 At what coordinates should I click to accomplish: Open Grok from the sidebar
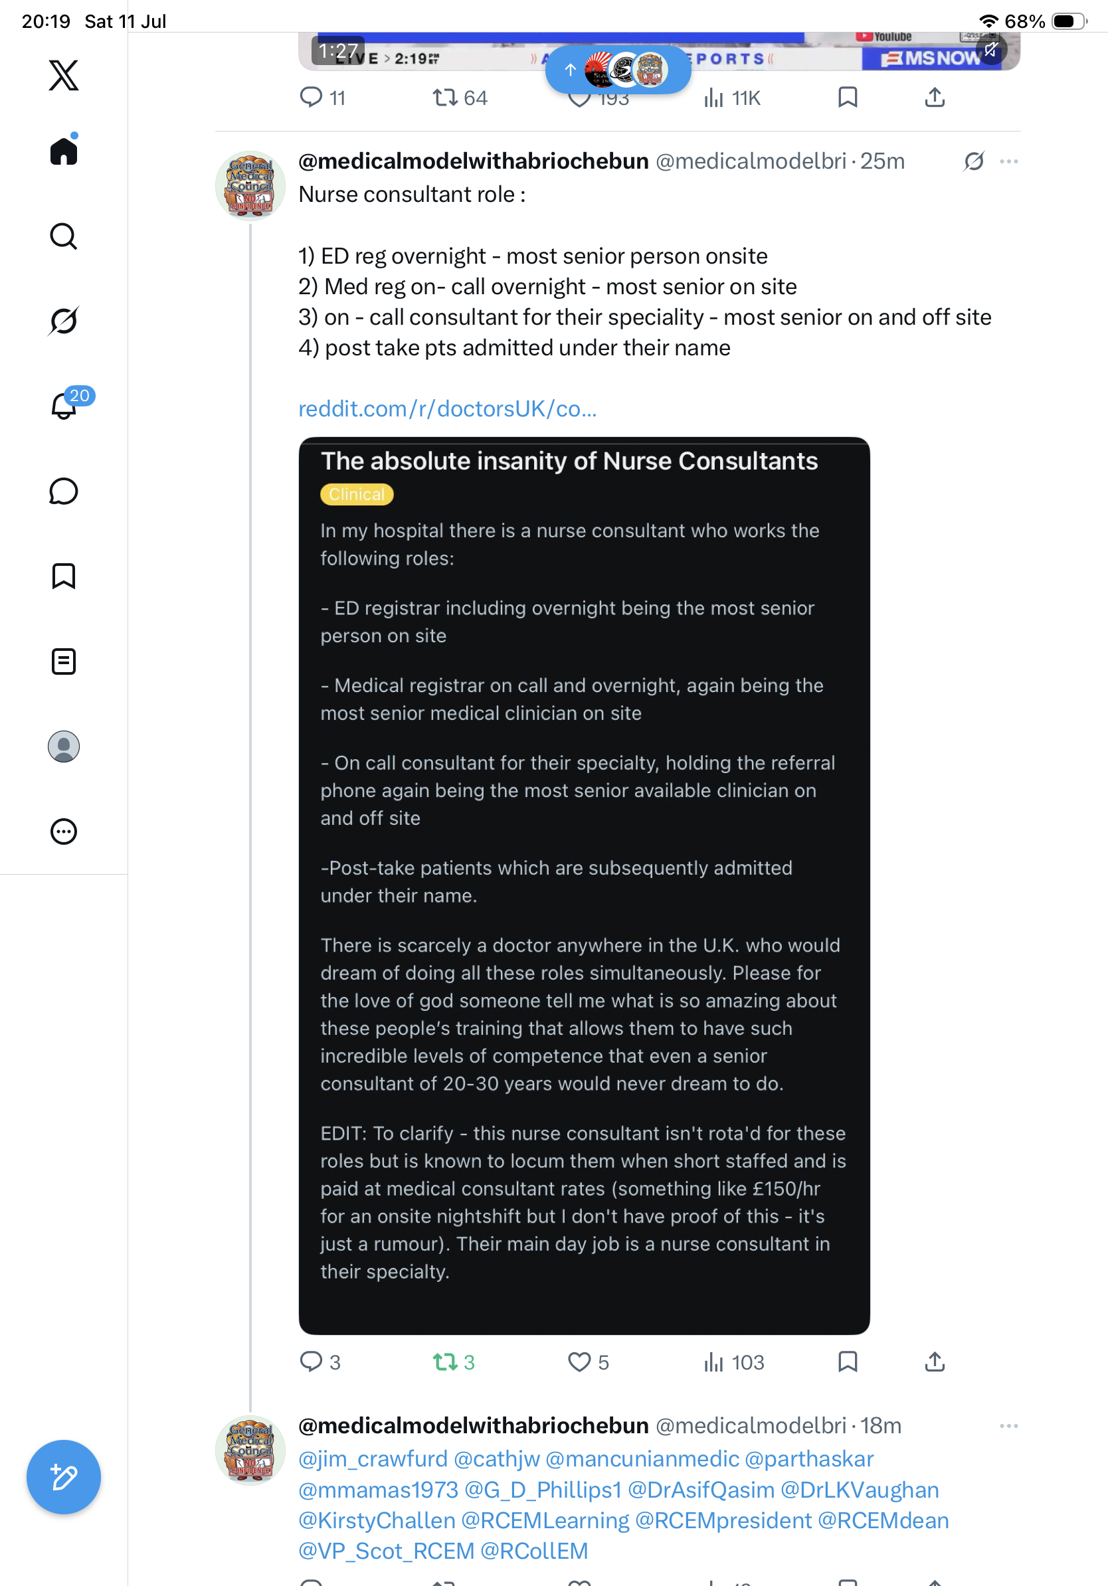pyautogui.click(x=64, y=321)
